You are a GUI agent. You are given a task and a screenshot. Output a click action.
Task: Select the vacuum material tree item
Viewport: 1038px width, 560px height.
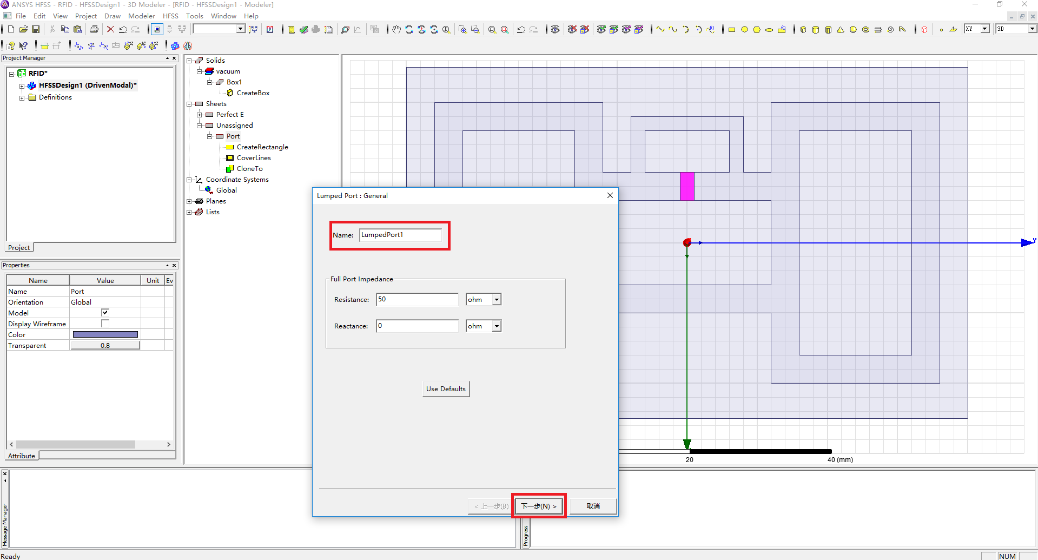tap(228, 71)
